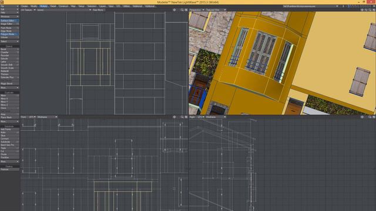Viewport: 376px width, 211px height.
Task: Switch to the Create tab
Action: (x=25, y=6)
